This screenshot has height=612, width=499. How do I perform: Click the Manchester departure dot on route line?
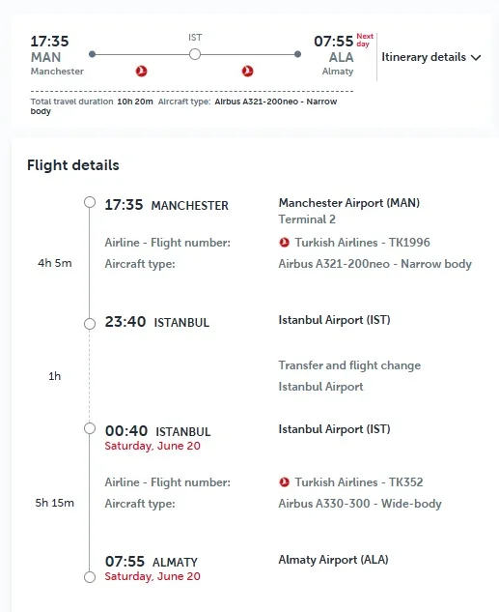pyautogui.click(x=93, y=54)
